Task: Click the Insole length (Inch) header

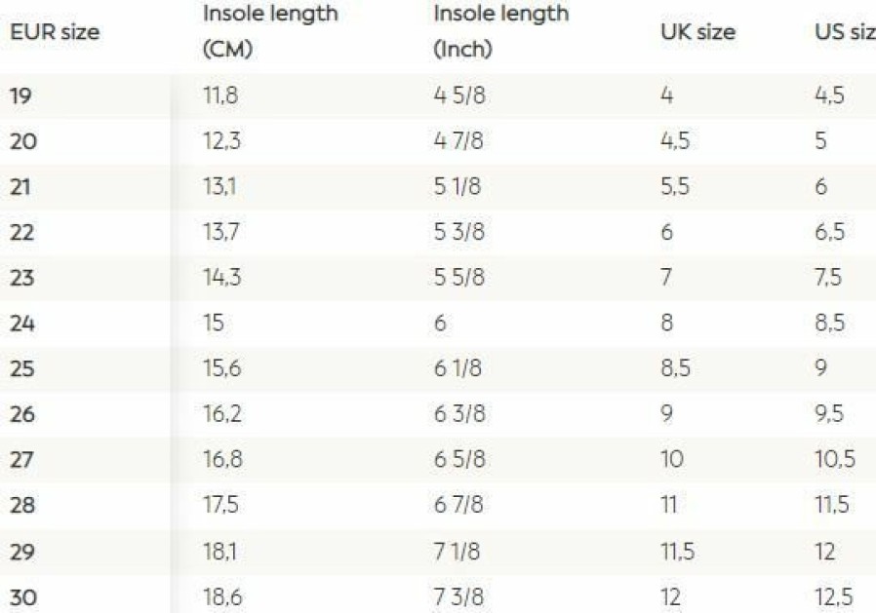Action: click(501, 31)
